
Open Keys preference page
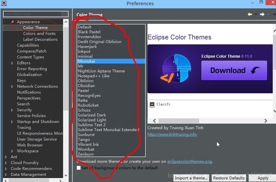coord(21,81)
